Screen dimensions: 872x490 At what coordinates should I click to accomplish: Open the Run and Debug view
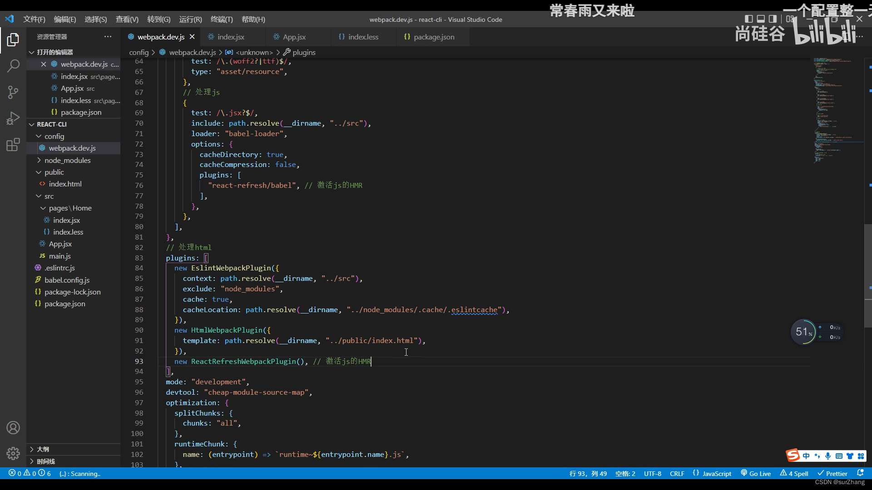click(x=13, y=118)
